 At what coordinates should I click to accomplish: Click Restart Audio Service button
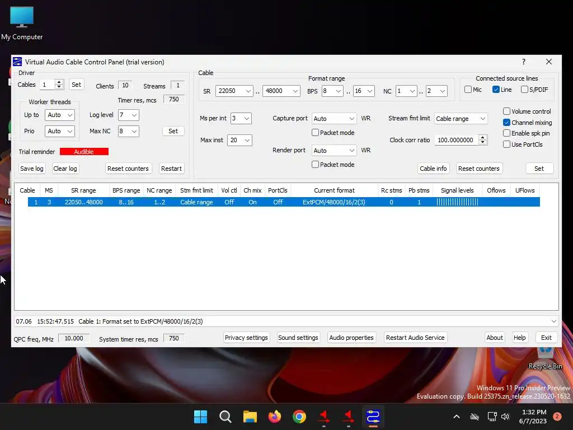pyautogui.click(x=415, y=338)
